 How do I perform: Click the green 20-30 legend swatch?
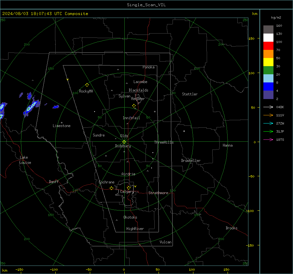pos(268,70)
